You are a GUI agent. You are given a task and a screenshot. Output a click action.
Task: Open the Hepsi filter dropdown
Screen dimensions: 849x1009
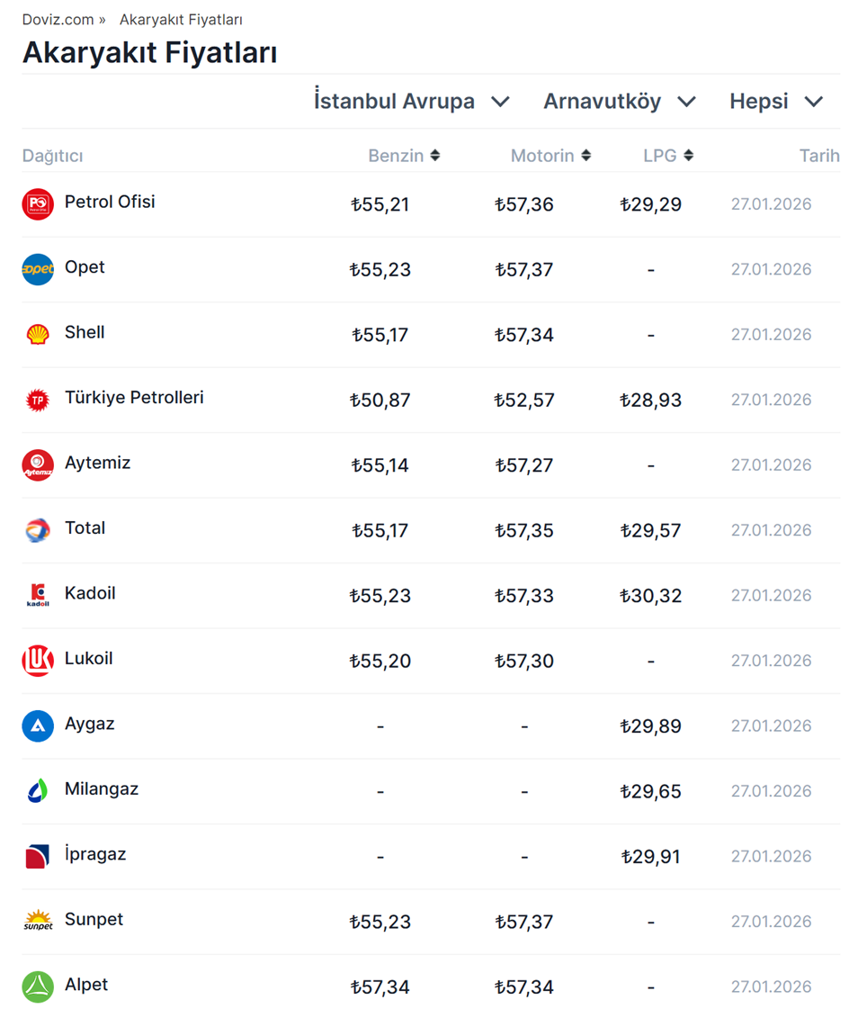(x=776, y=102)
